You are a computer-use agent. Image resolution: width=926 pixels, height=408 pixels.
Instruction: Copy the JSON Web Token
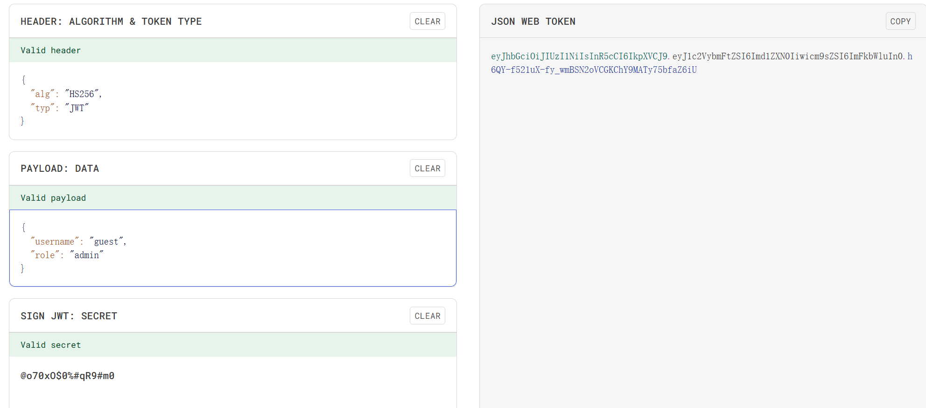(900, 21)
